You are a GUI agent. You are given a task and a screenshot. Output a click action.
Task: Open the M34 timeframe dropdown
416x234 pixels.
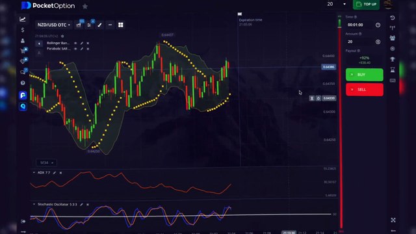point(46,162)
